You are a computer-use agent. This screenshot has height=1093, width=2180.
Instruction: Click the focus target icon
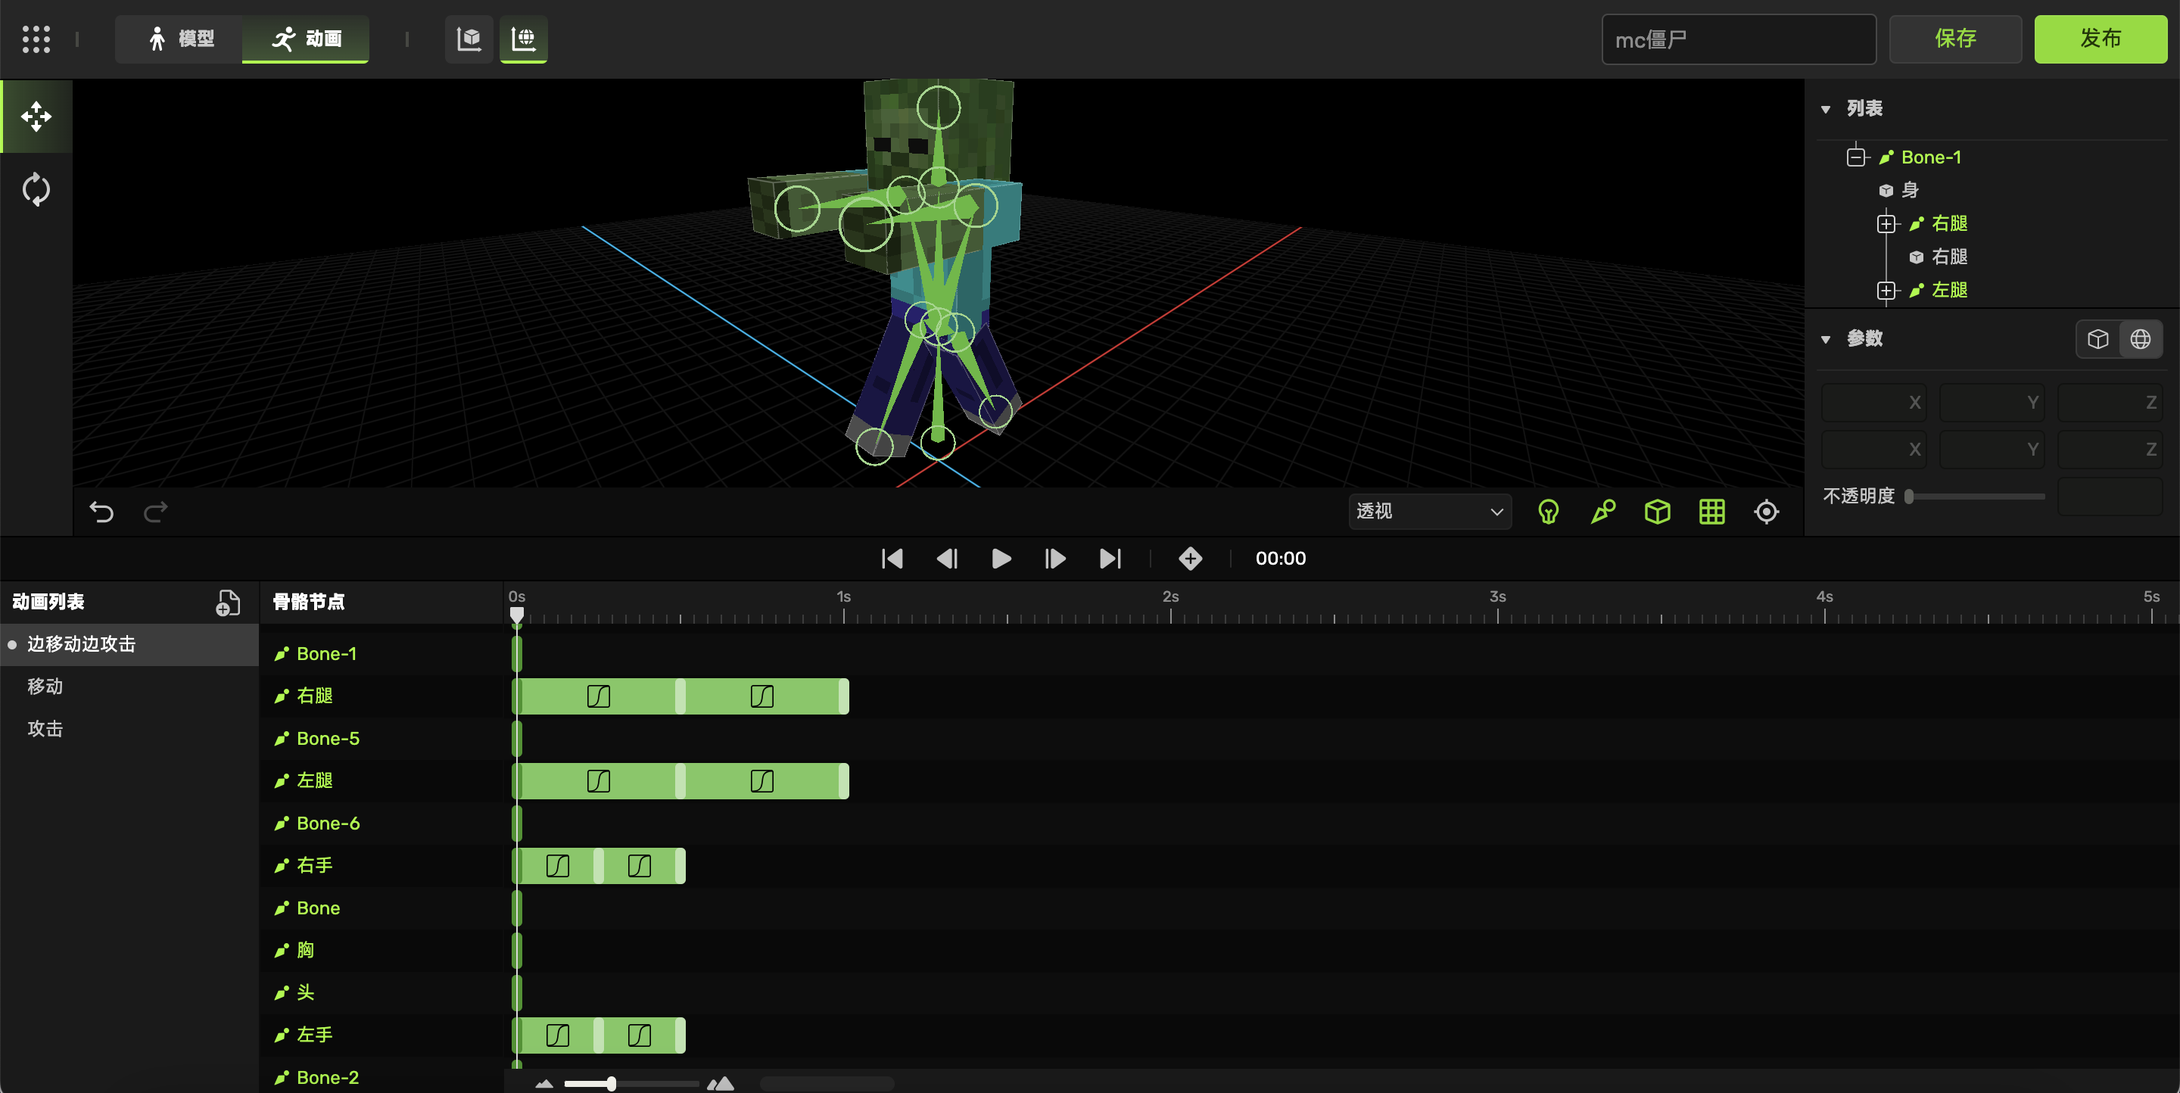(x=1766, y=512)
